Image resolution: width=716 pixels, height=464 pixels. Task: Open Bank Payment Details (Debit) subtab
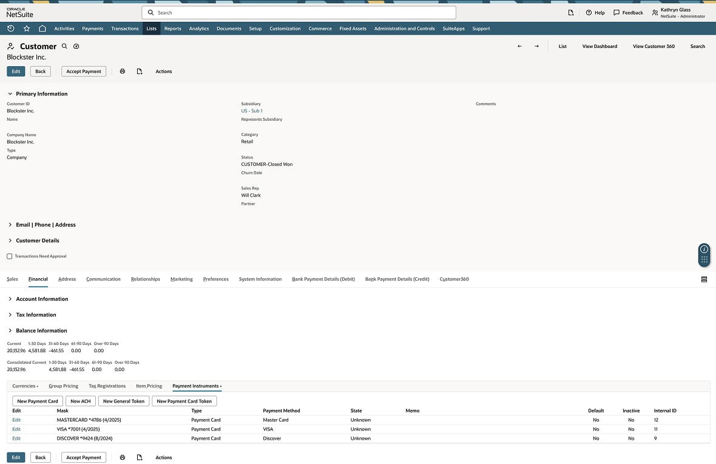(x=323, y=279)
